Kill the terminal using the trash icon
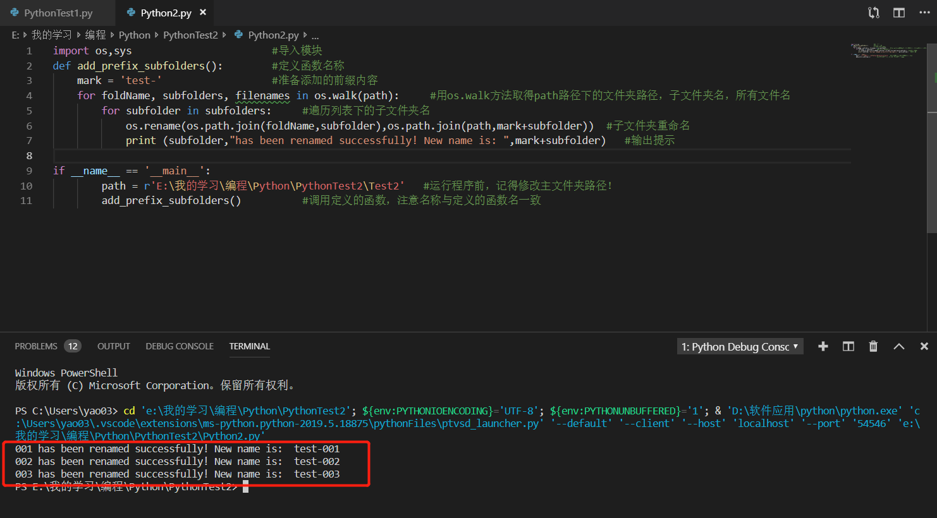 pyautogui.click(x=873, y=346)
